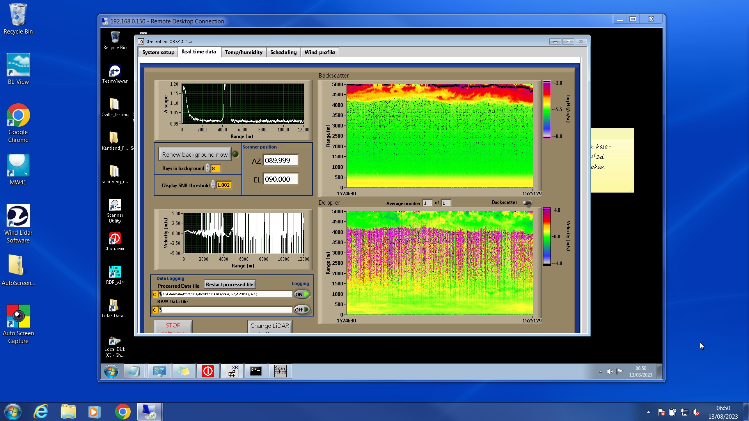Switch to the Wind profile tab

(319, 52)
